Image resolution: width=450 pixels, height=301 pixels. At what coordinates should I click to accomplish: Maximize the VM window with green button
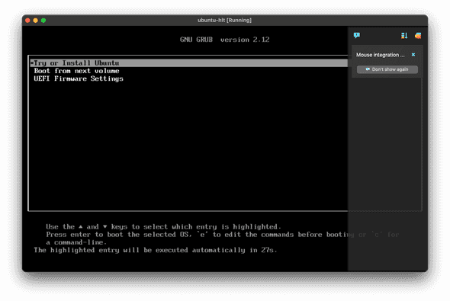point(43,21)
